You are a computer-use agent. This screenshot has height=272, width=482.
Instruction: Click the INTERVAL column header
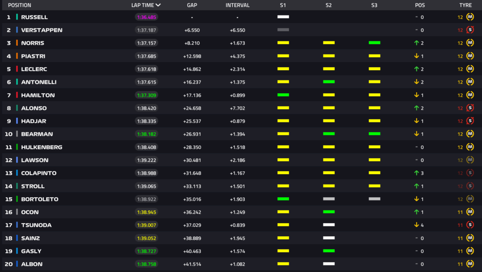[237, 5]
